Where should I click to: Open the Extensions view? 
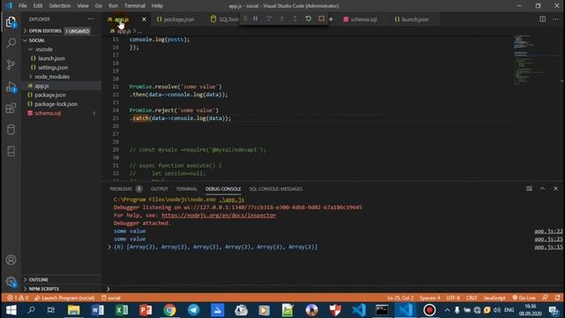(x=11, y=108)
